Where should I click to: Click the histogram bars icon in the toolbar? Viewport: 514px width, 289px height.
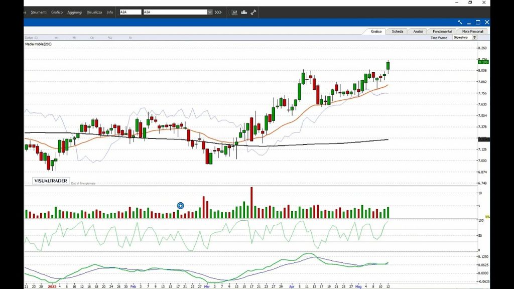click(244, 12)
